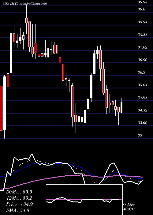Click the '12MA : 35.2' readout
Viewport: 153px width, 215px height.
coord(19,198)
